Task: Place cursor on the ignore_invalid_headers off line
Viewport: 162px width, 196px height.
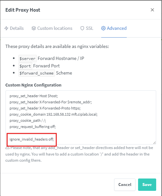Action: (x=32, y=139)
